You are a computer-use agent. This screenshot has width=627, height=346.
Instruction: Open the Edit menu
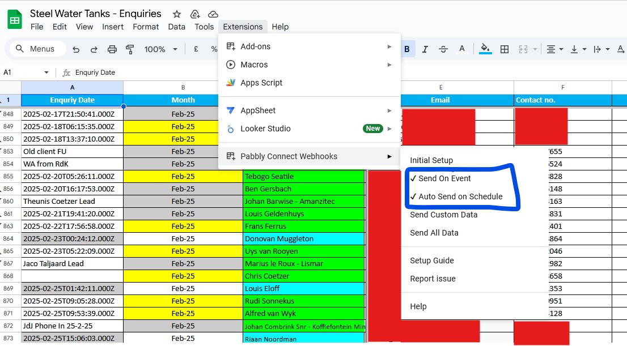tap(60, 27)
